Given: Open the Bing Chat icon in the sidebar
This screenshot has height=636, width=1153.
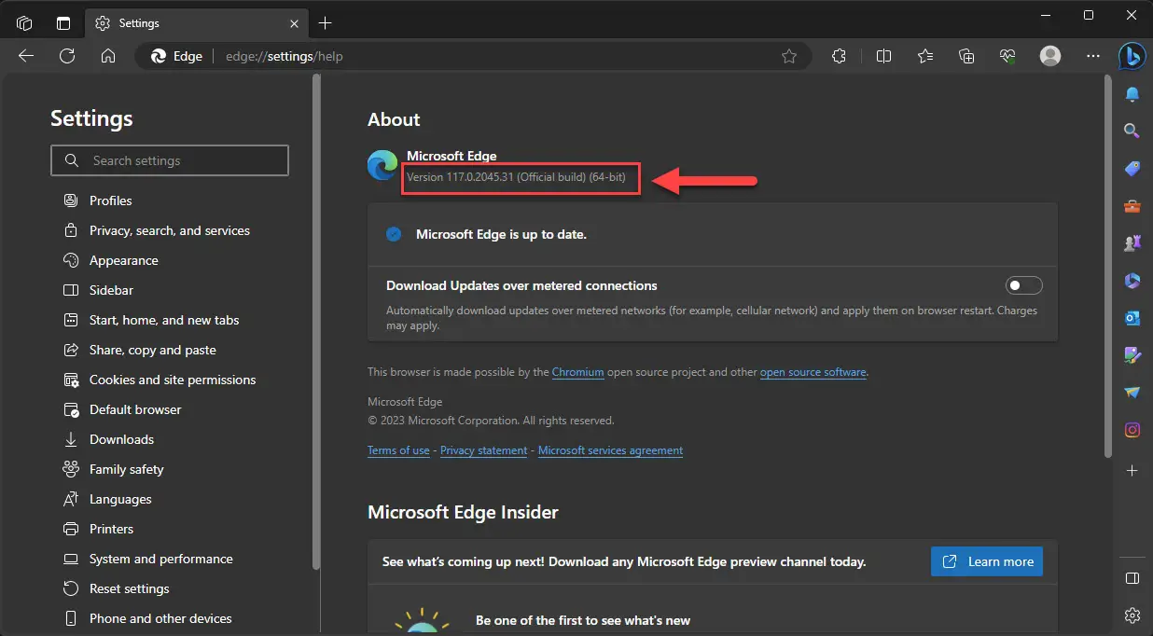Looking at the screenshot, I should pos(1132,56).
